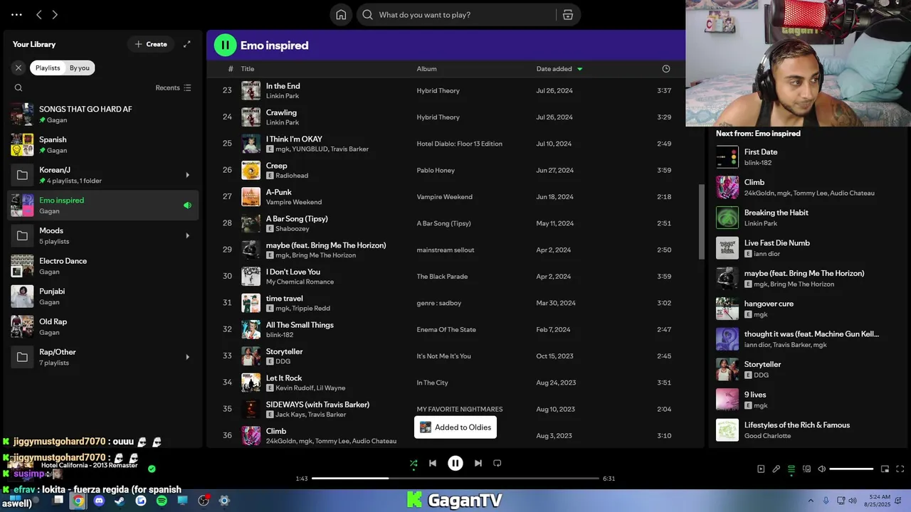
Task: Open the Electro Dance playlist
Action: tap(102, 266)
